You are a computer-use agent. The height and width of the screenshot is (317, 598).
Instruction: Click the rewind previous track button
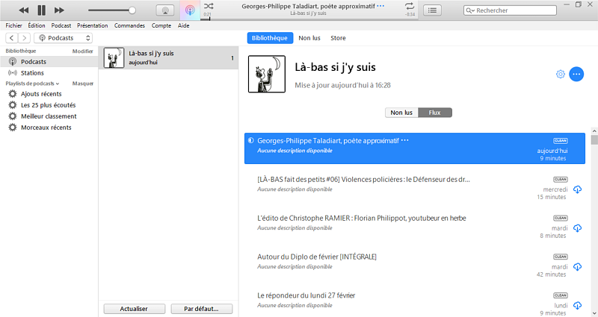[x=24, y=10]
